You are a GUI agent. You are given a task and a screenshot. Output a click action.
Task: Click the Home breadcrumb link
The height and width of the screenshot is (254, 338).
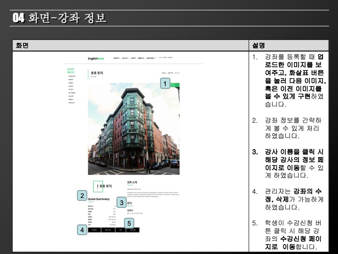[164, 73]
